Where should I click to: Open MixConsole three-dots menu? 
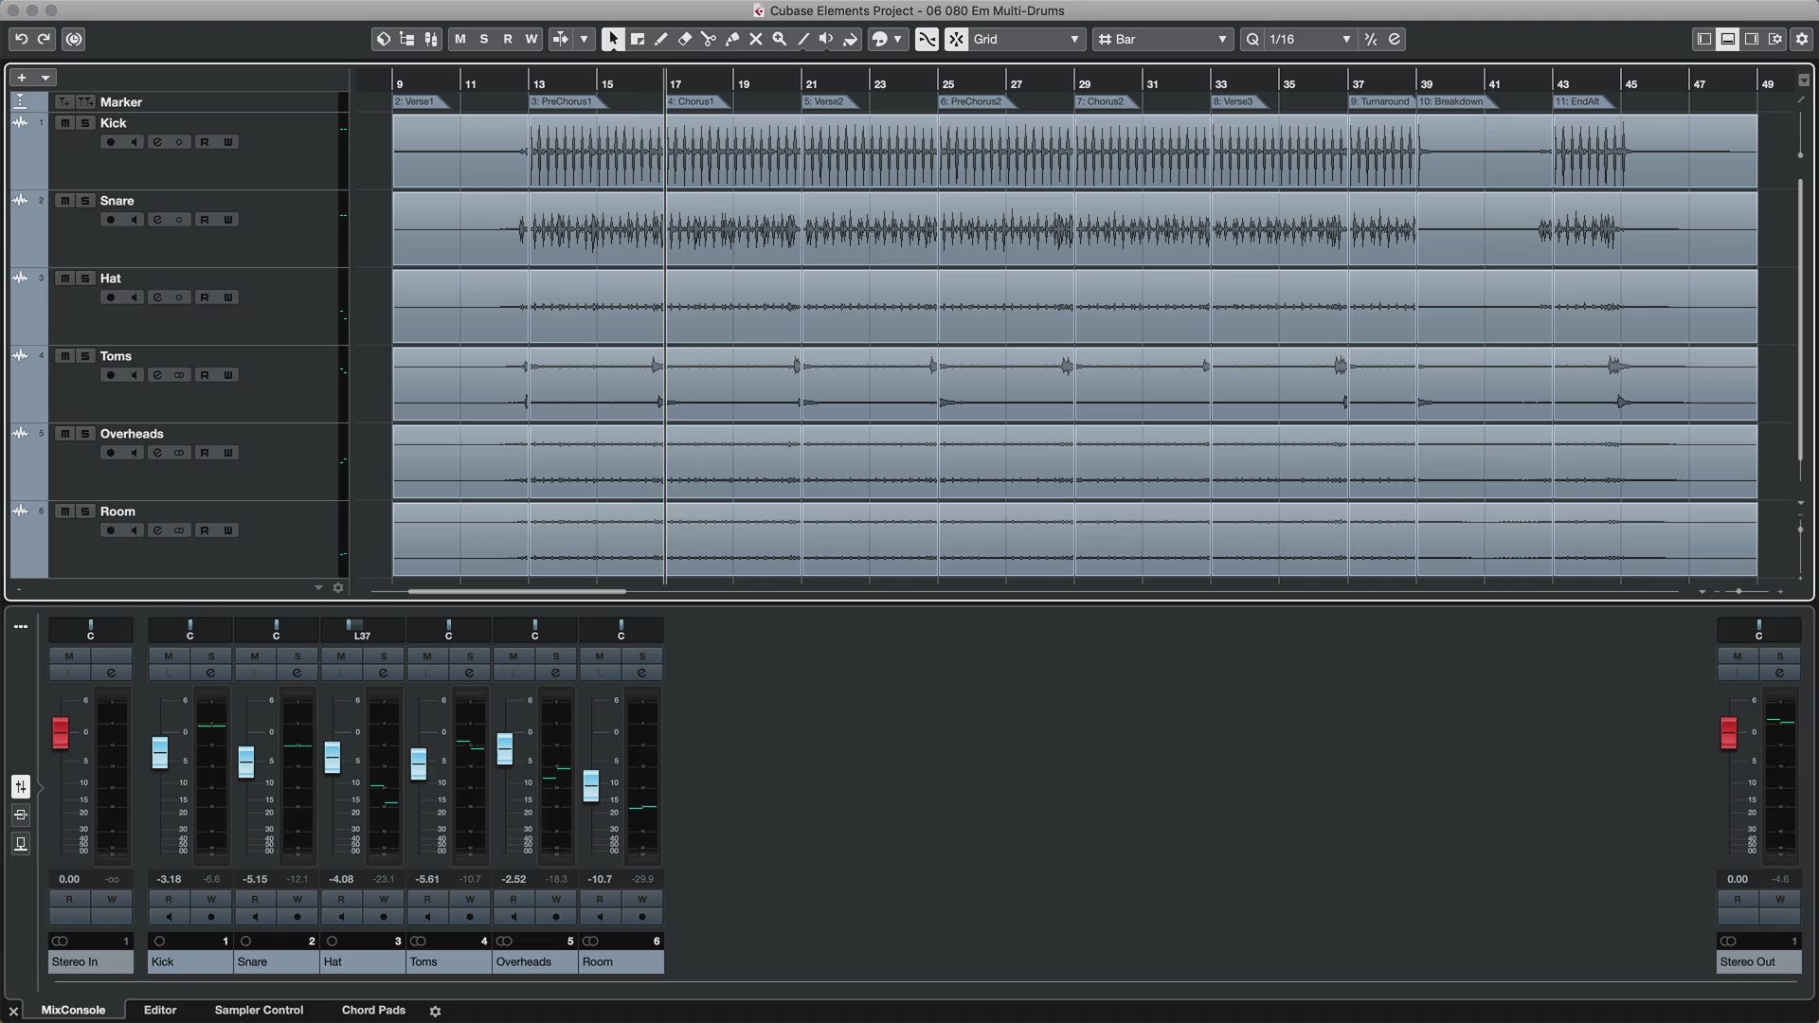click(x=21, y=626)
